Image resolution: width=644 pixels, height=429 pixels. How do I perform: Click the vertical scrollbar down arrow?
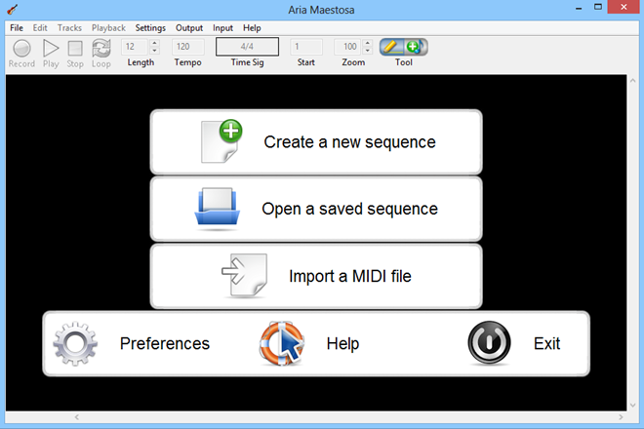click(632, 406)
